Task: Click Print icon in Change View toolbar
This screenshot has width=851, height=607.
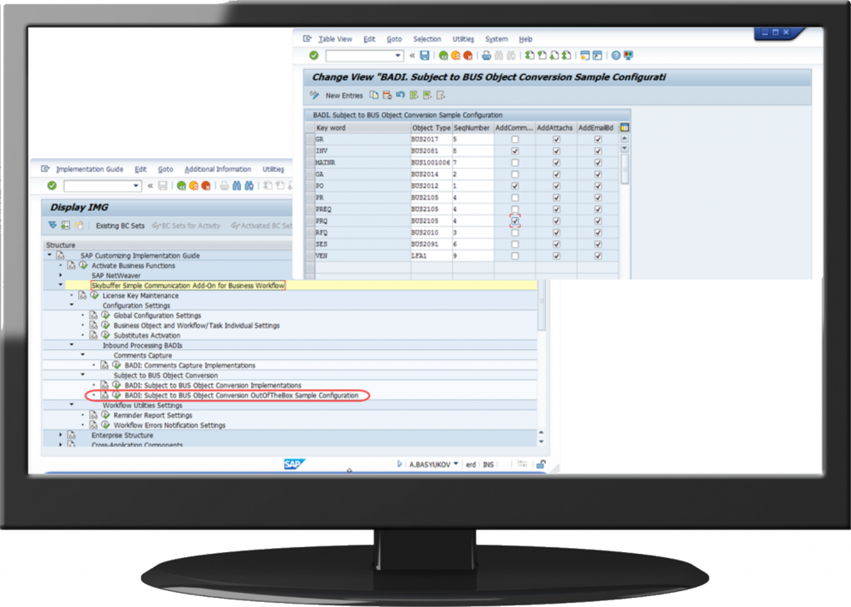Action: 486,56
